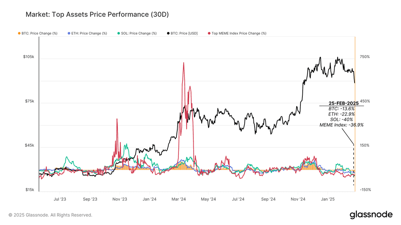Toggle the SOL: Price Change (%) series label

(139, 34)
